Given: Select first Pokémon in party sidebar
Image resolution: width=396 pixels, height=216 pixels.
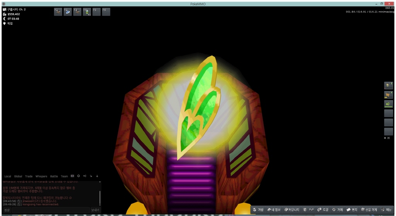Looking at the screenshot, I should (388, 86).
